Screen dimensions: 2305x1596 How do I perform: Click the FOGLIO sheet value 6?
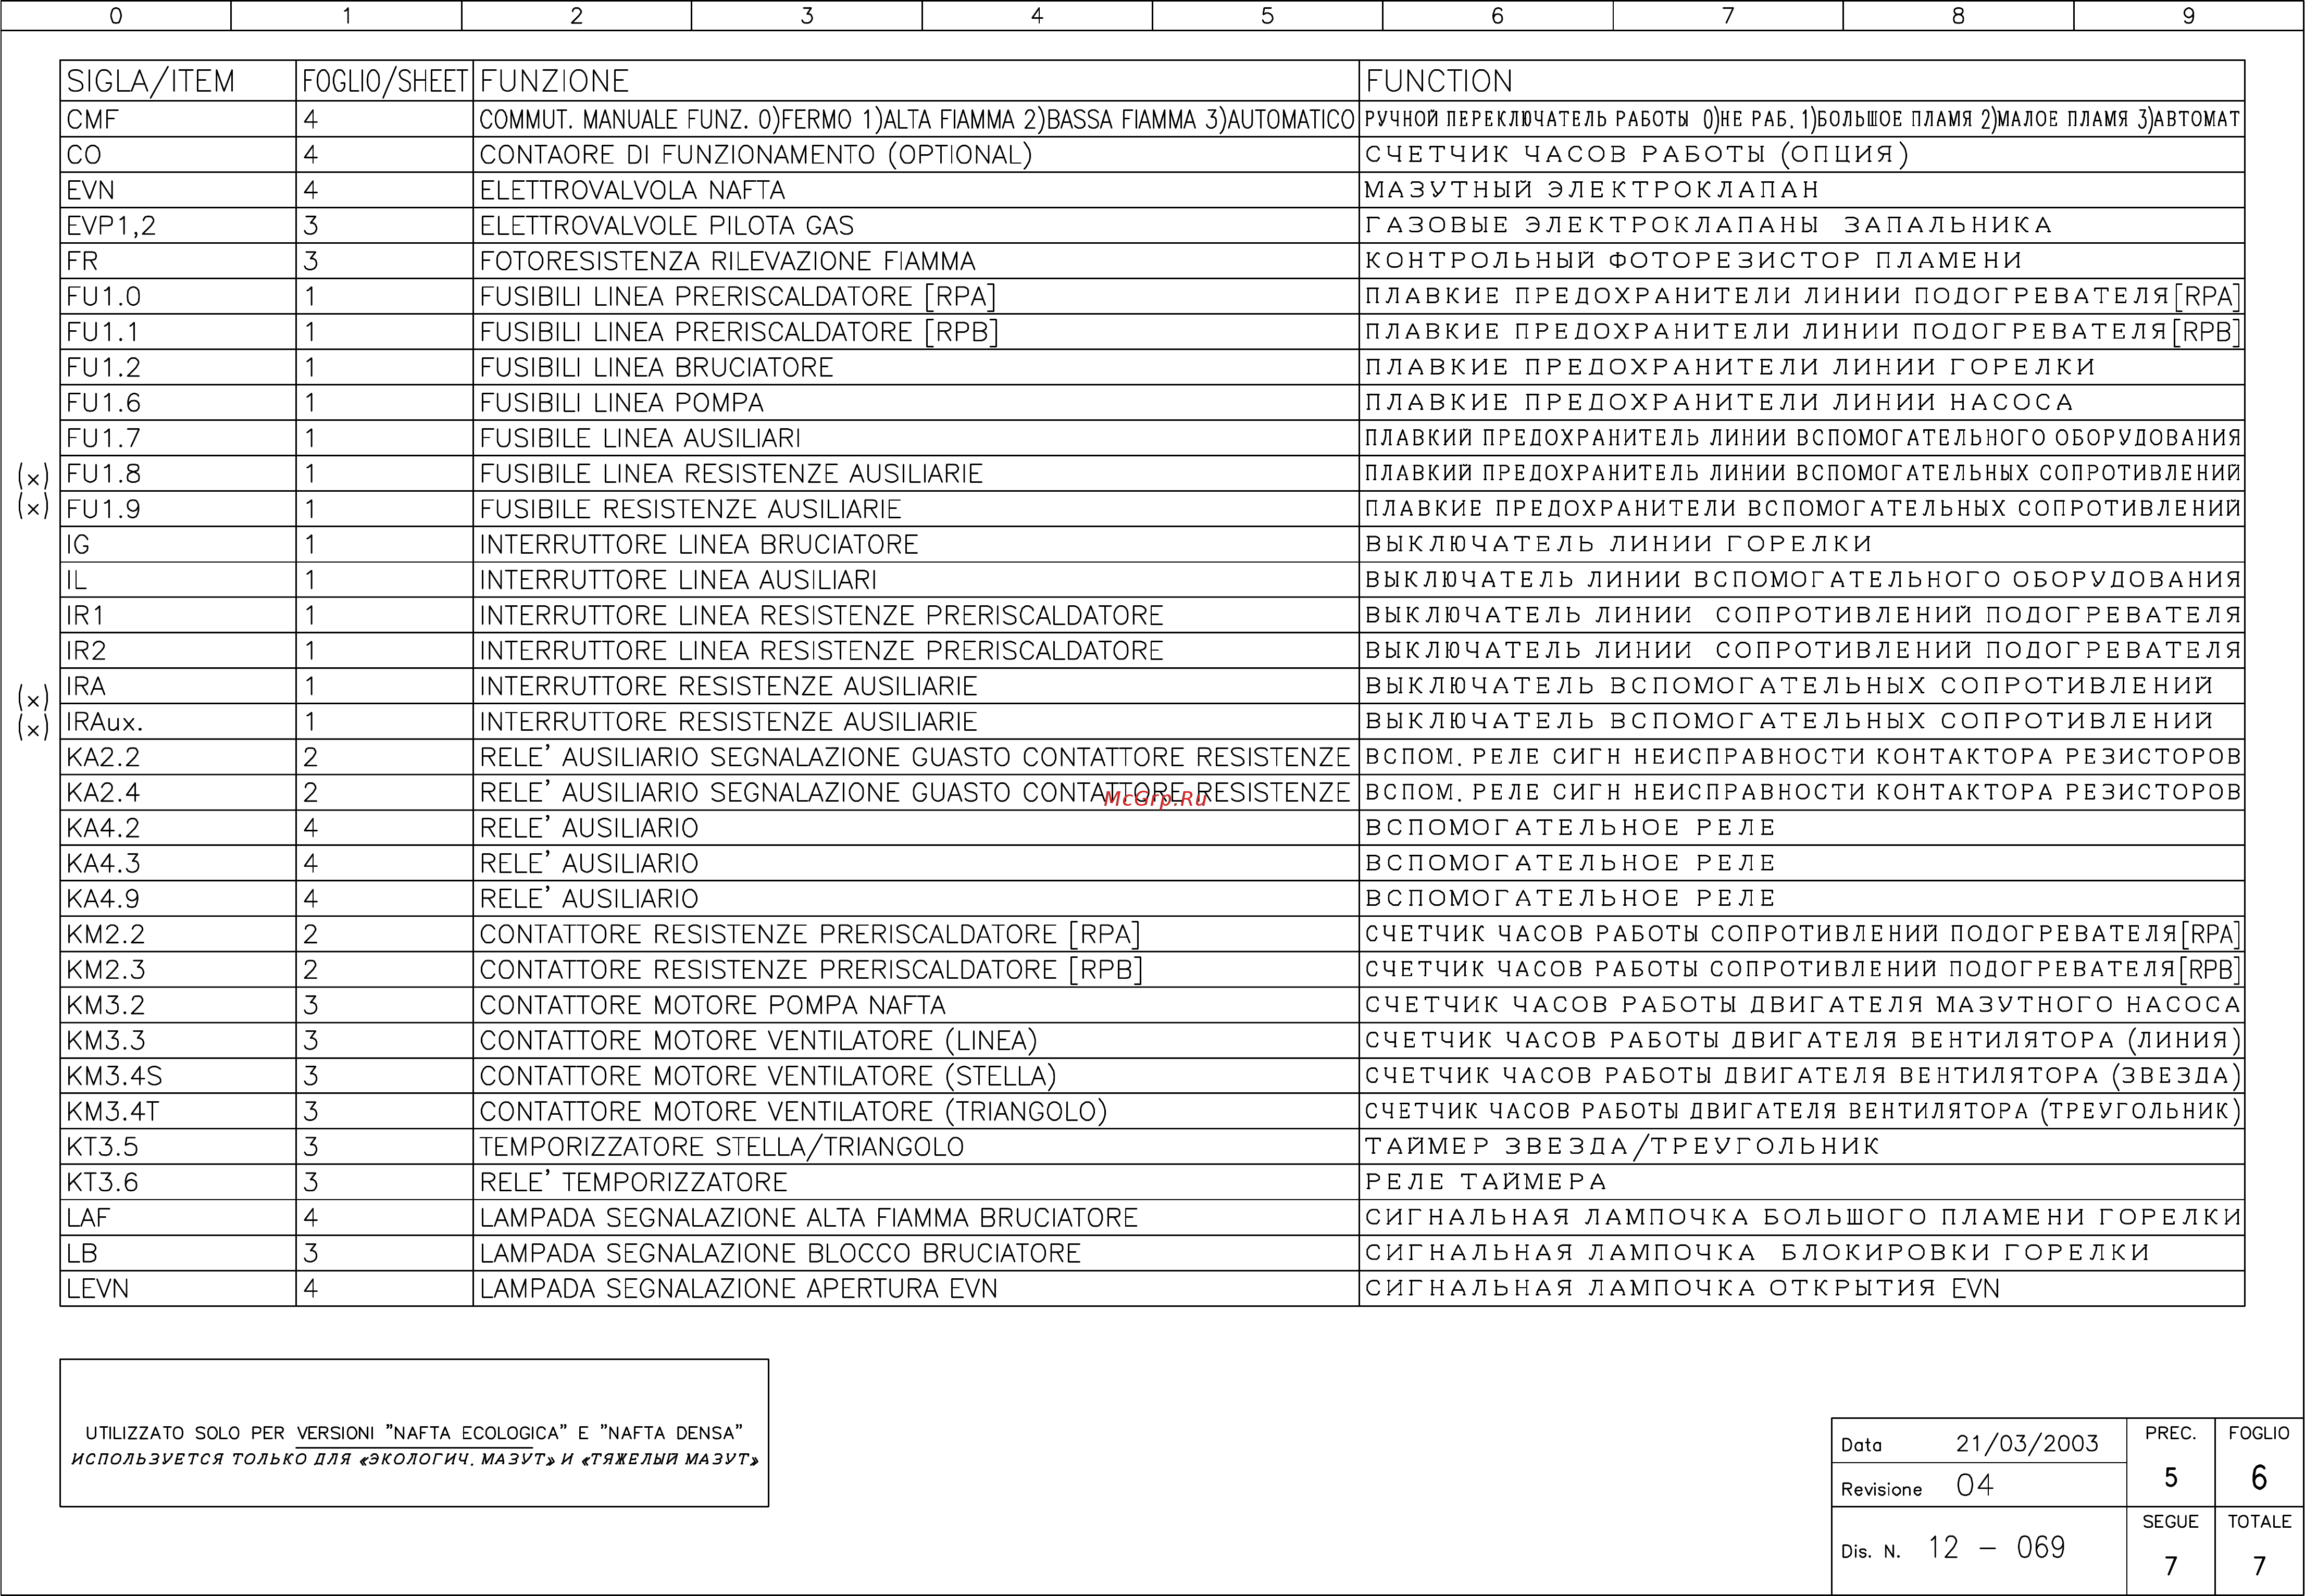(2259, 1478)
